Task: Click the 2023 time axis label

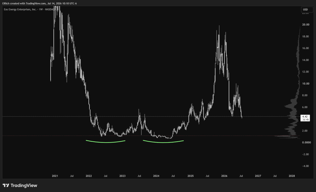Action: 122,176
